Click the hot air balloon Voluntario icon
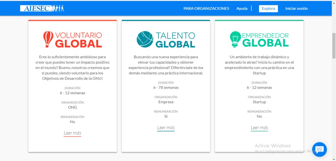The height and width of the screenshot is (161, 336). tap(48, 39)
